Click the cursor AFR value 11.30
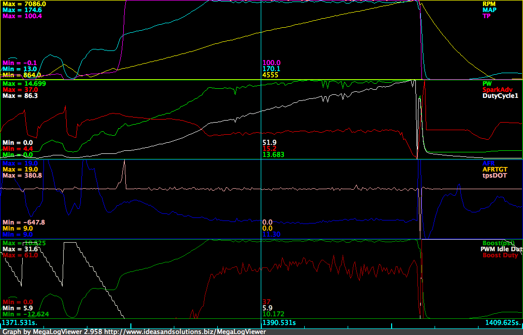 click(271, 235)
